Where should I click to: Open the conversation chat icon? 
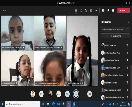[x=81, y=11]
